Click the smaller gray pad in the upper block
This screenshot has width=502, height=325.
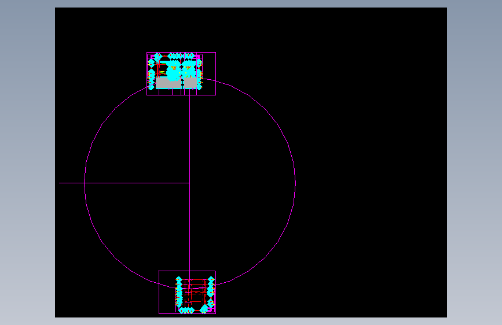click(190, 83)
